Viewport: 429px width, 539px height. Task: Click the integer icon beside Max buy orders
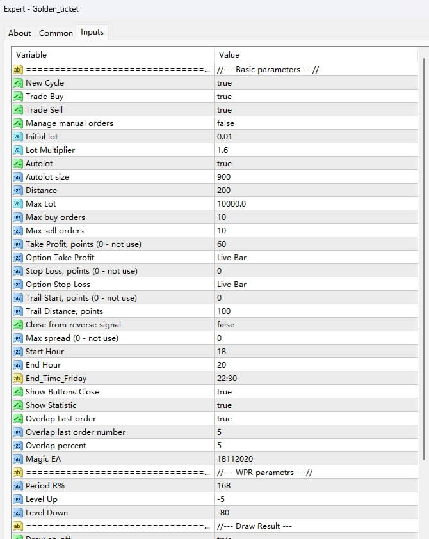[x=17, y=217]
